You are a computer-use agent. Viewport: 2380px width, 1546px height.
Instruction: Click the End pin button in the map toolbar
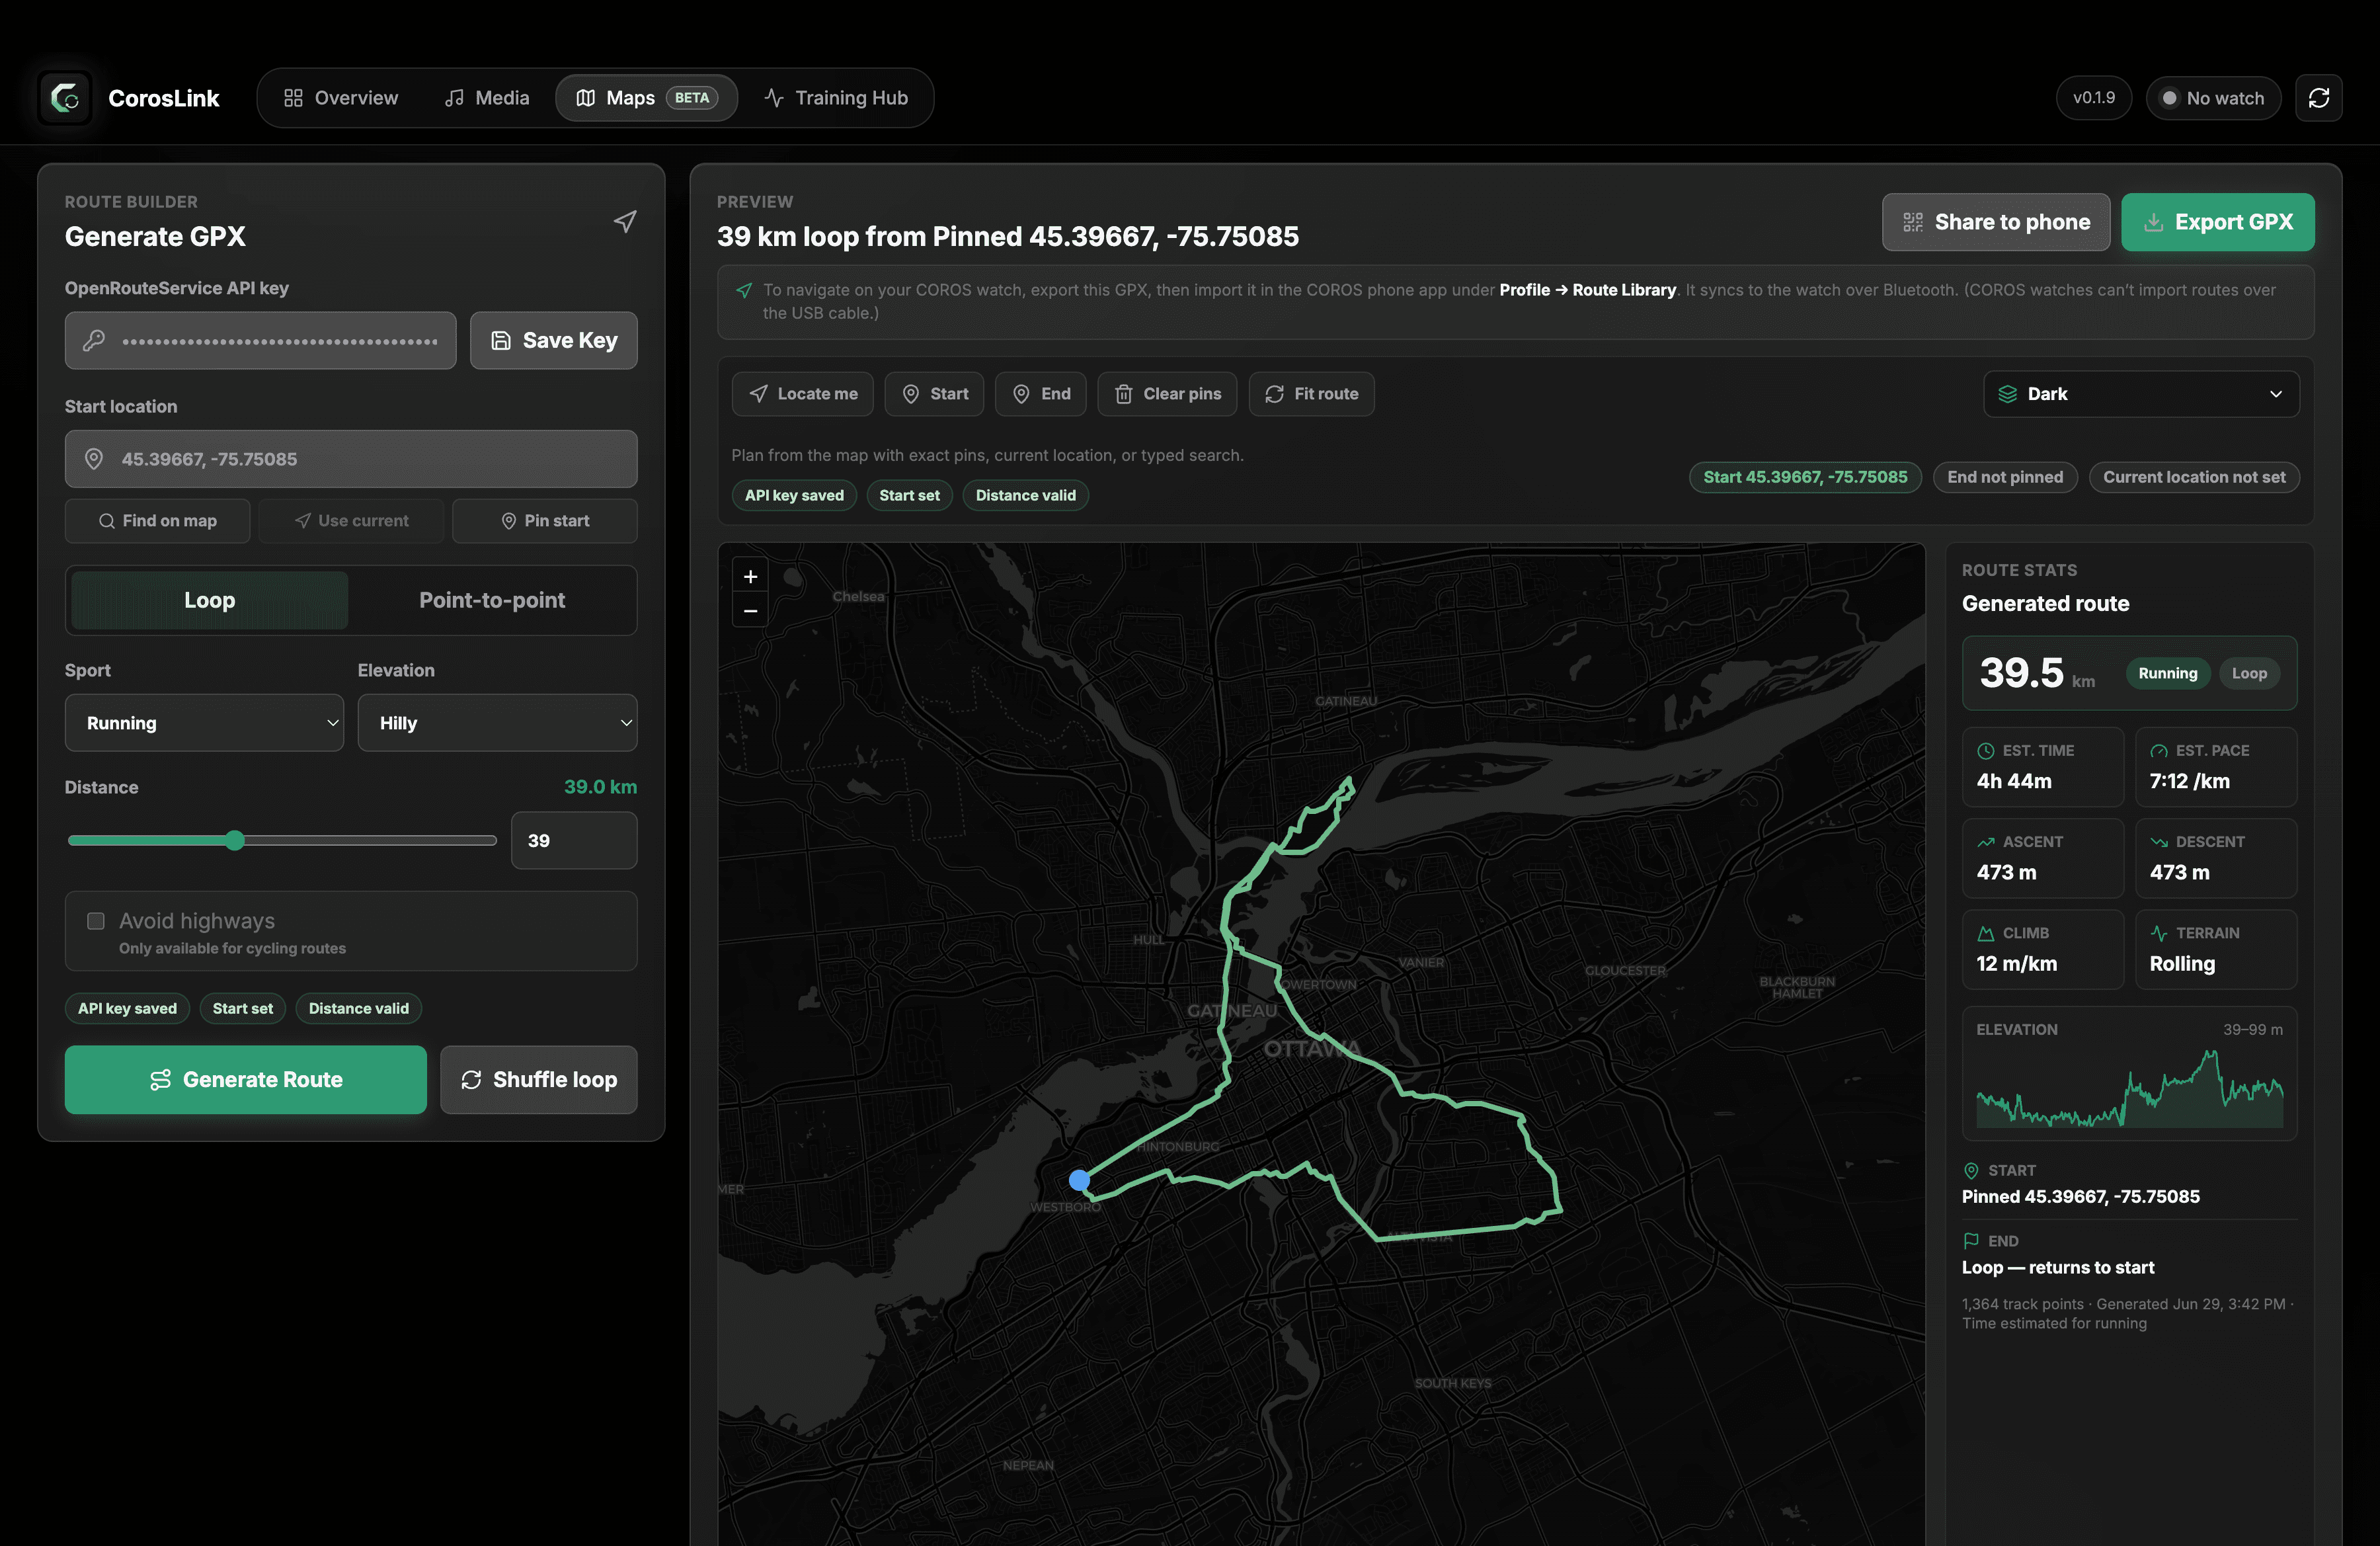pos(1041,394)
